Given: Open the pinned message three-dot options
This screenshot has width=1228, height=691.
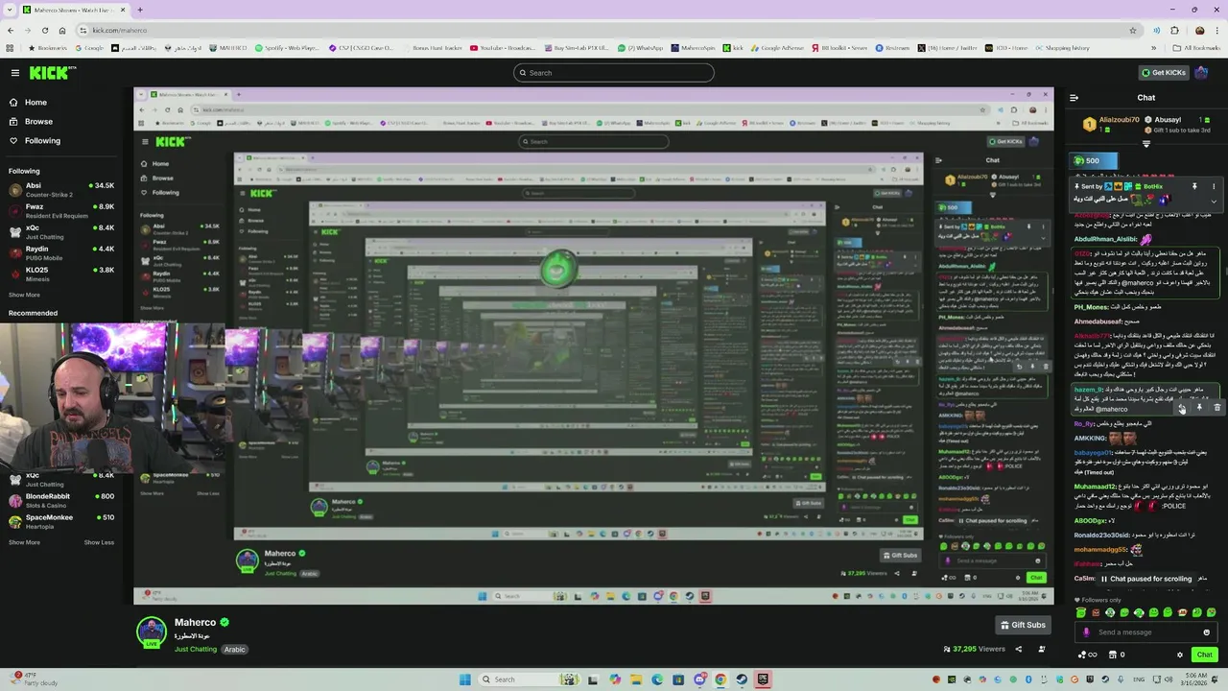Looking at the screenshot, I should (1214, 186).
